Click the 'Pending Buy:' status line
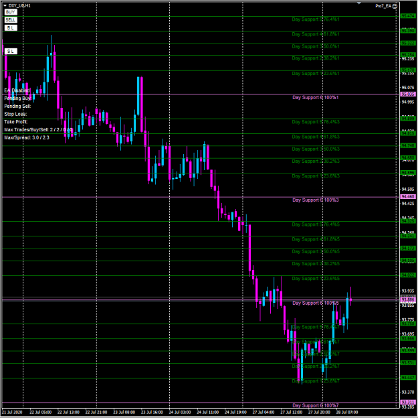Image resolution: width=418 pixels, height=418 pixels. click(17, 98)
